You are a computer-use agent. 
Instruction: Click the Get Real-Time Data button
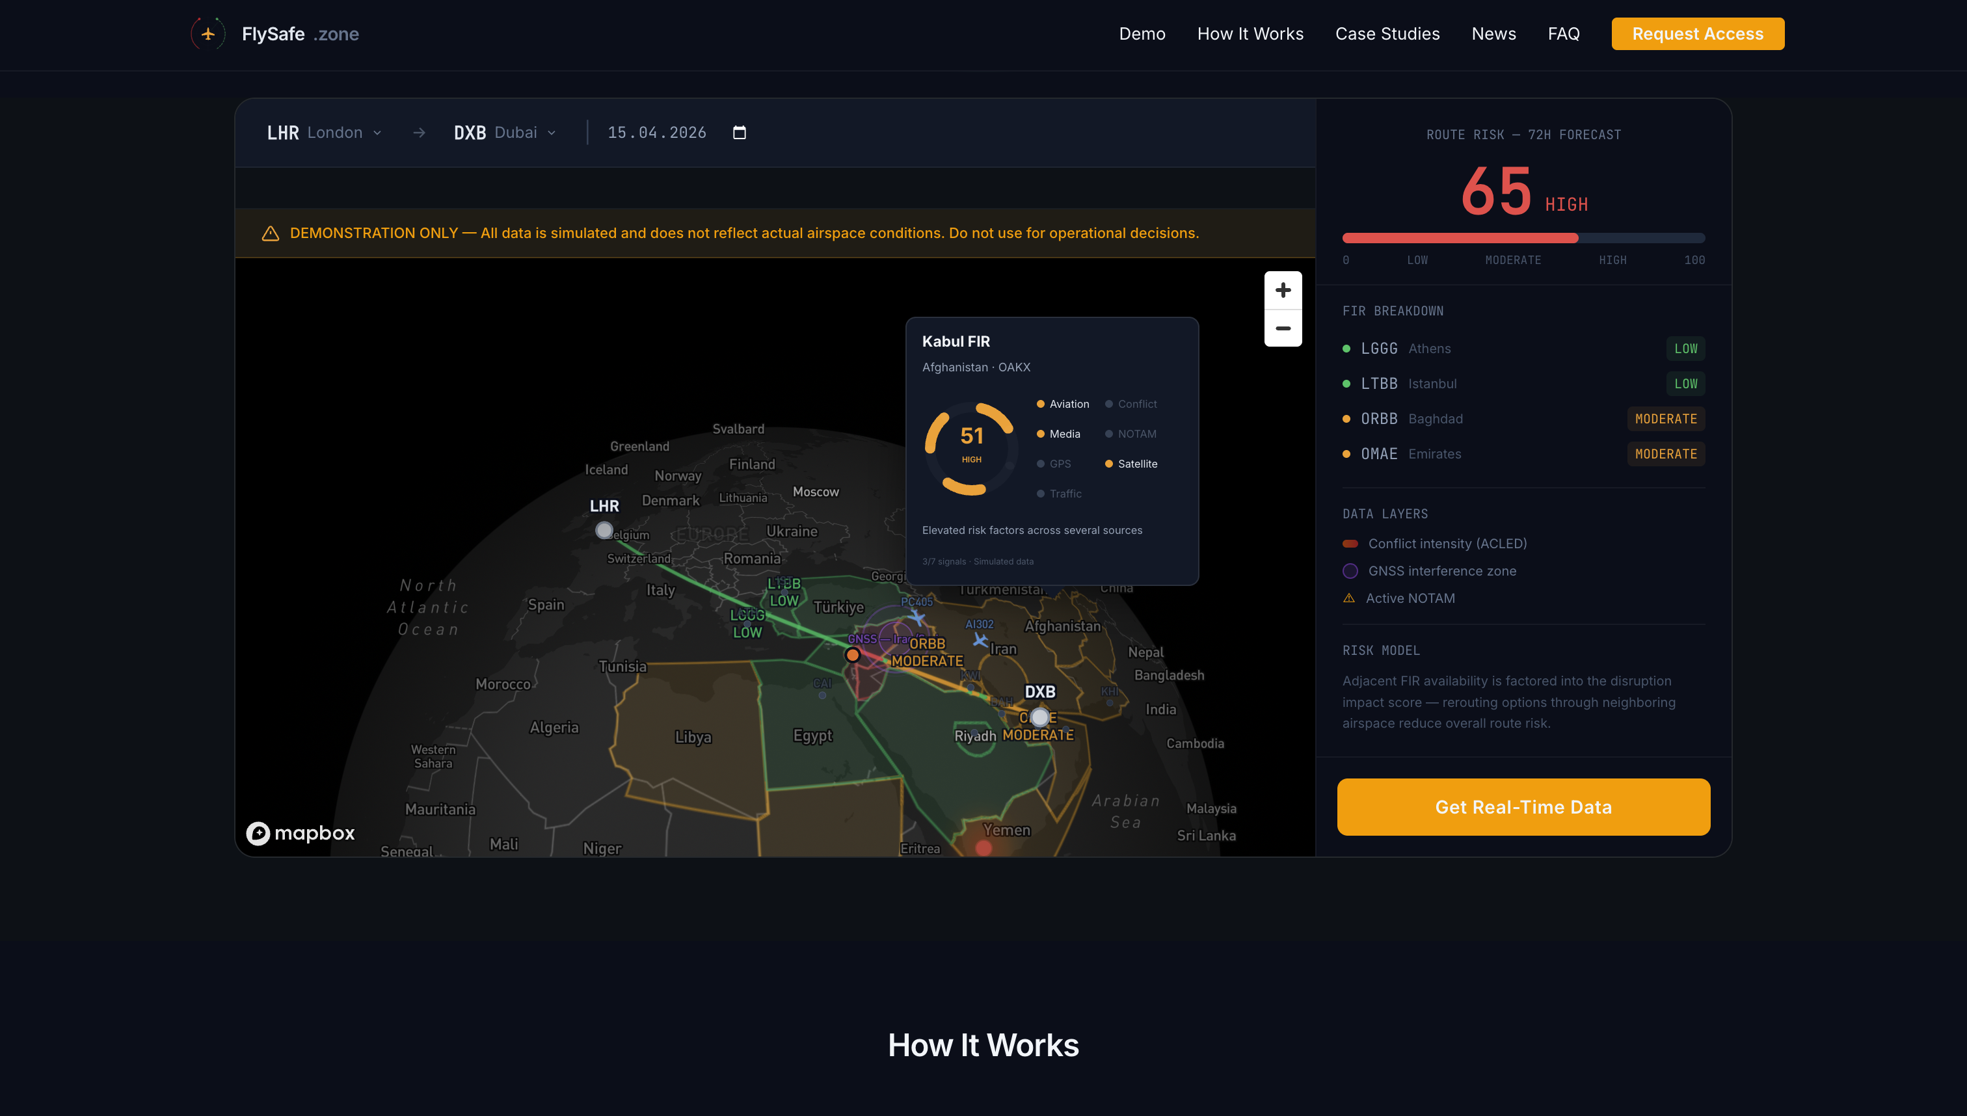pos(1522,806)
